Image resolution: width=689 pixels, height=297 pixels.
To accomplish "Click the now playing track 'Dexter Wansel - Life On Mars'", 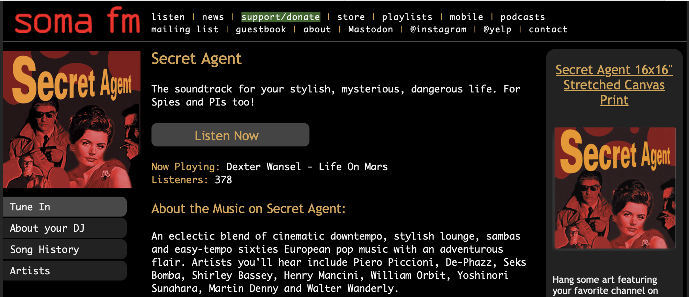I will (x=307, y=167).
